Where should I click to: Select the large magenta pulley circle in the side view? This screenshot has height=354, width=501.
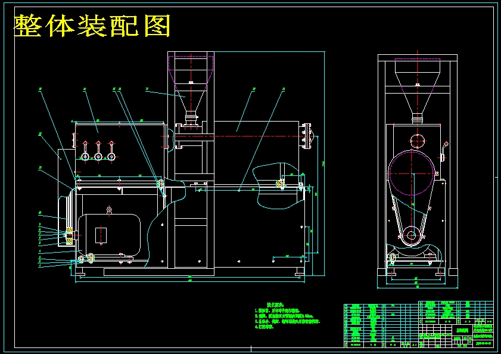tap(412, 173)
